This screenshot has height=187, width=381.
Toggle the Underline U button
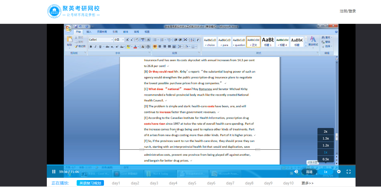tap(100, 47)
